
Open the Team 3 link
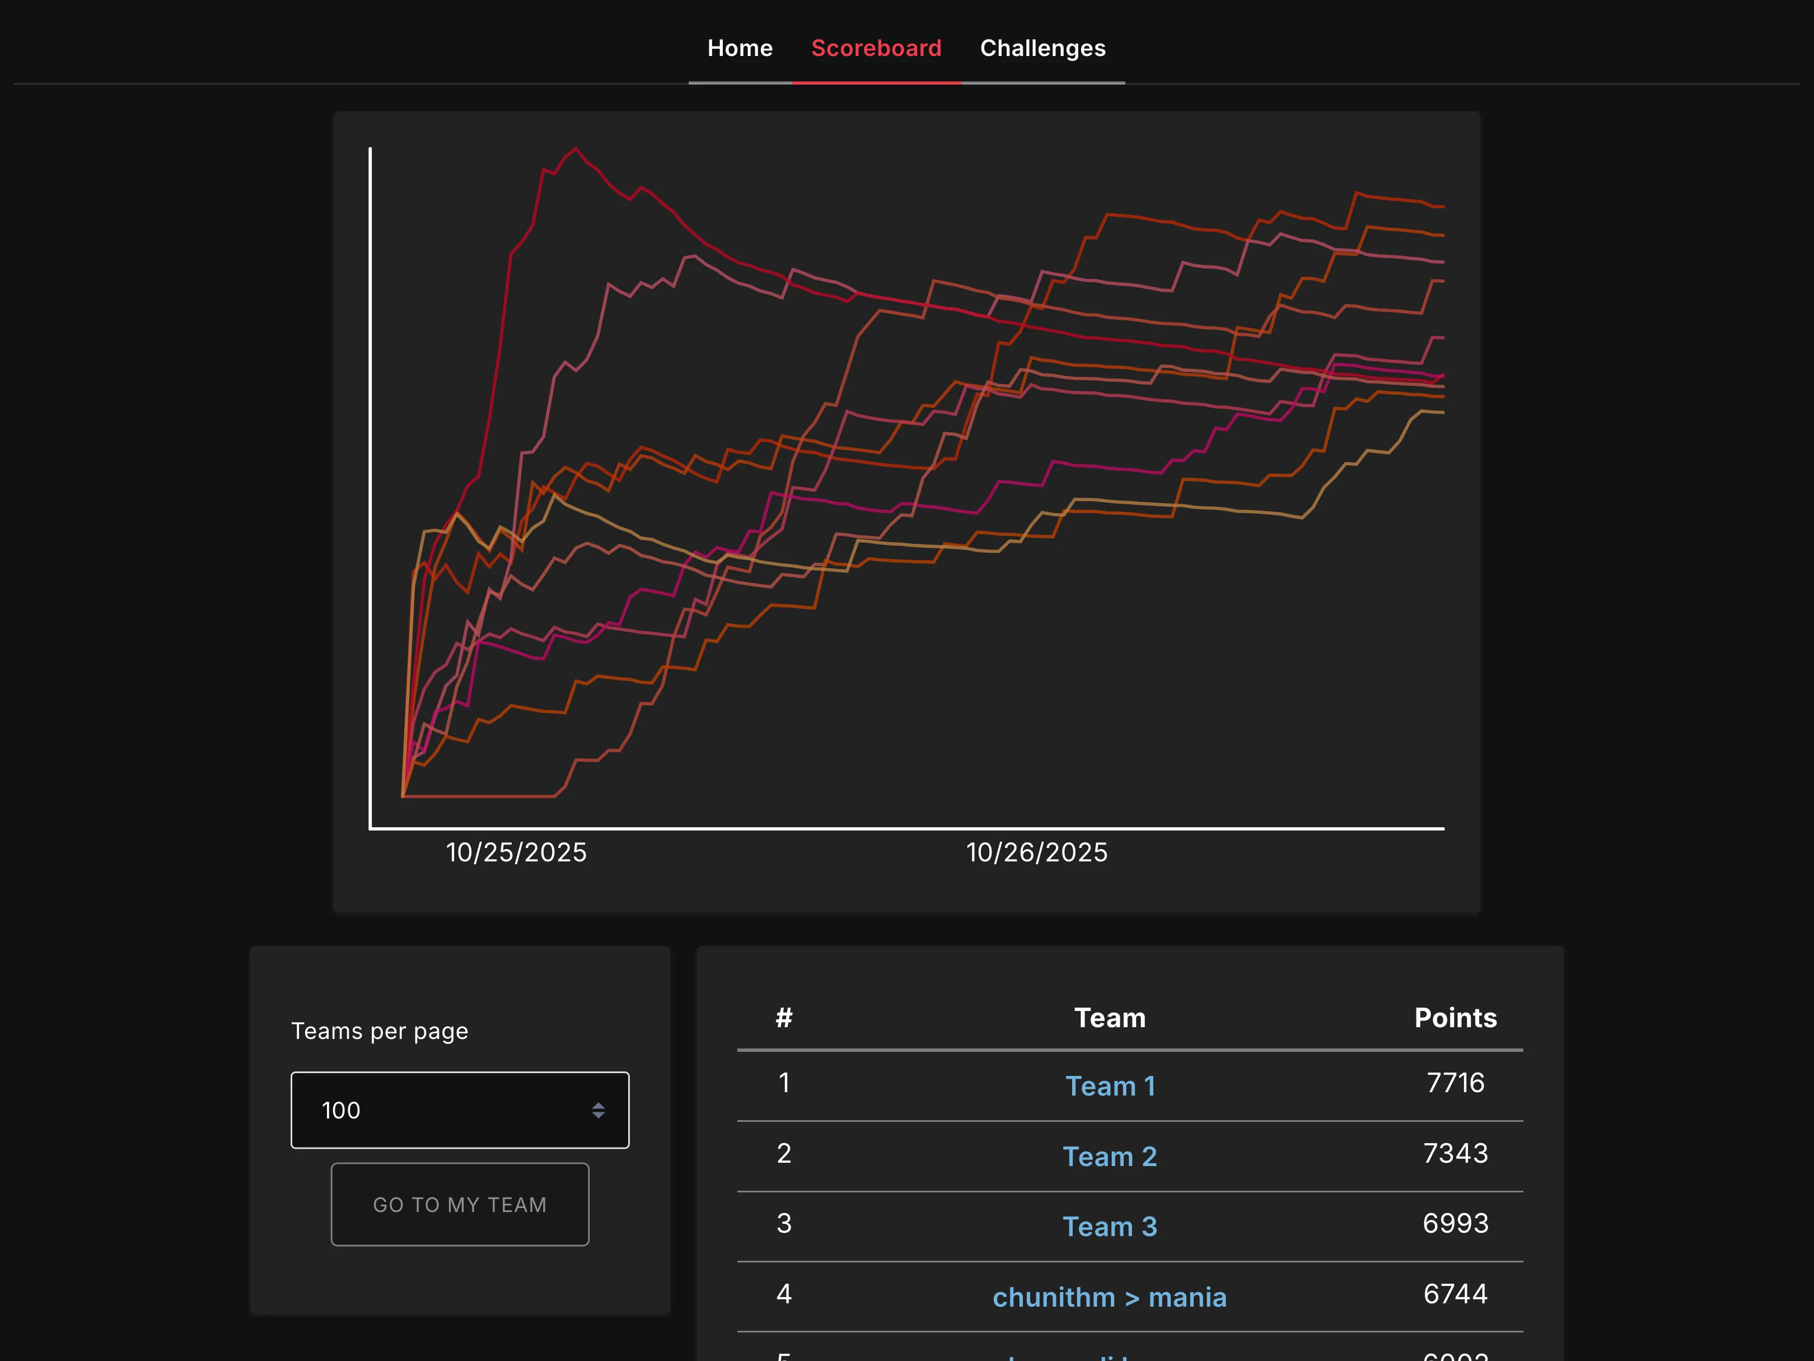(x=1110, y=1227)
